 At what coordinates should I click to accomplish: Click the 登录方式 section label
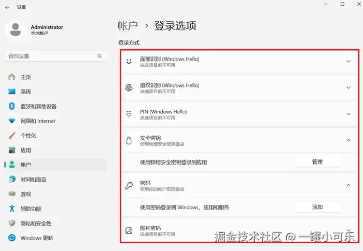click(x=129, y=42)
